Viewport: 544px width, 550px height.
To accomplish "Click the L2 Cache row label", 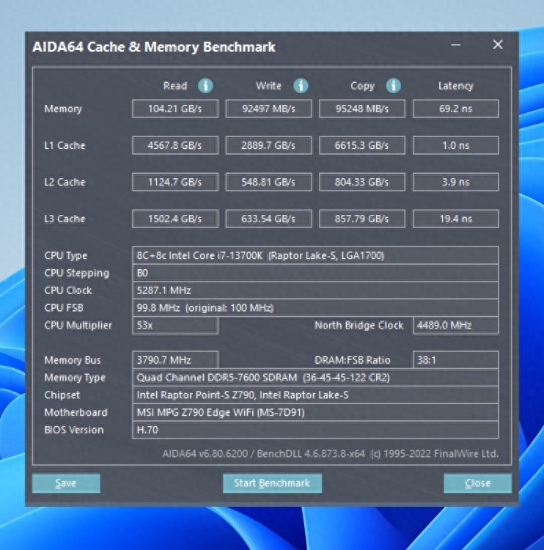I will click(65, 183).
